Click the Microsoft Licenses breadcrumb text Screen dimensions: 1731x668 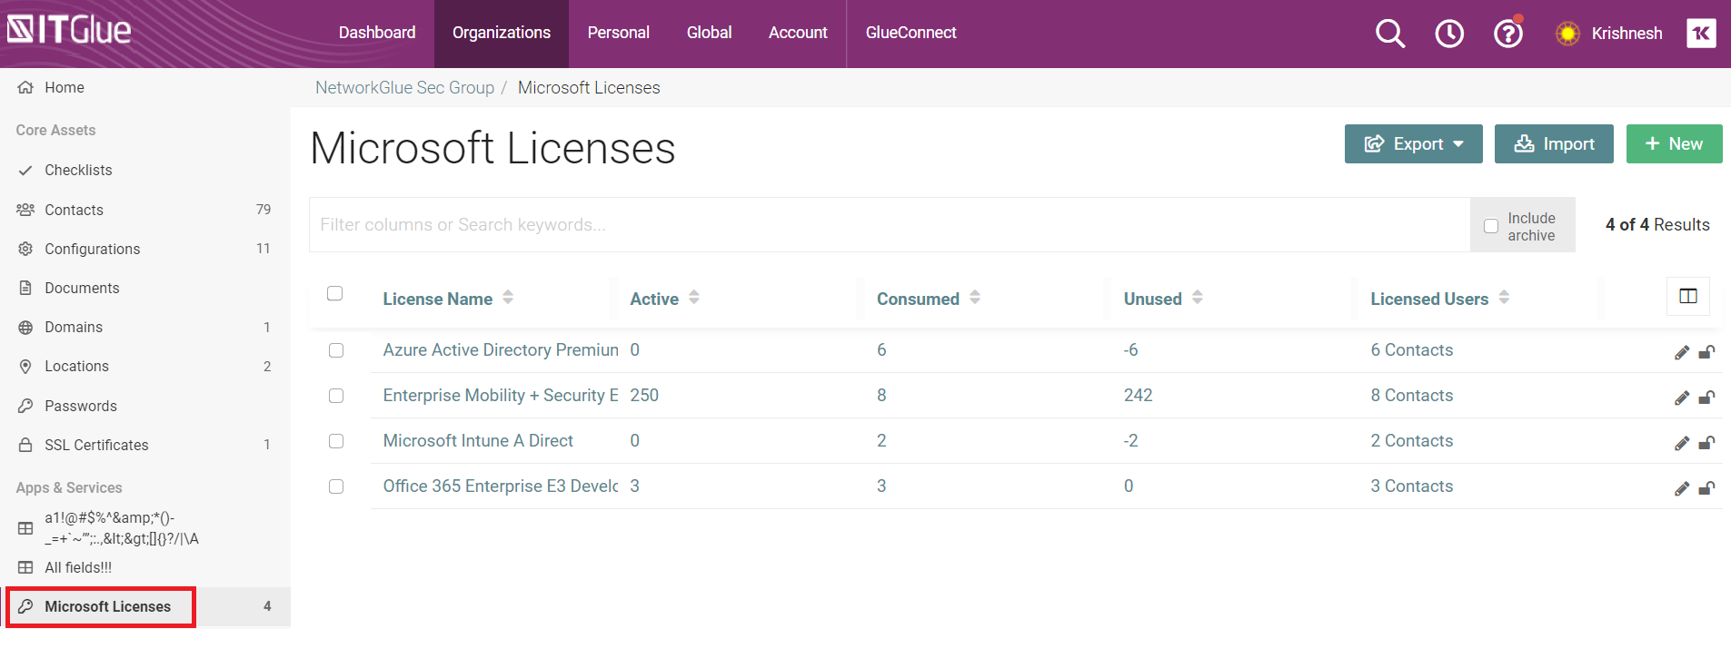point(589,88)
